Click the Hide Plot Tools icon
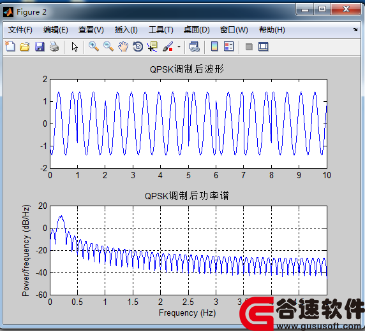Screen dimensions: 365x331 tap(249, 46)
